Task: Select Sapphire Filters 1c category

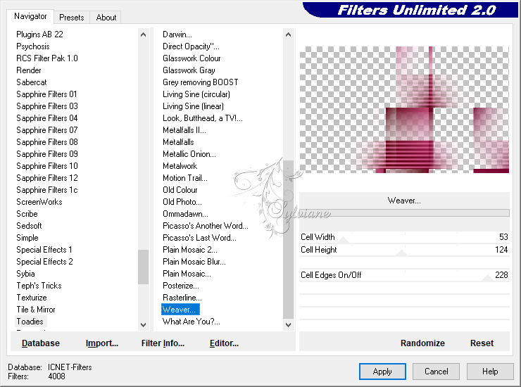Action: (x=47, y=190)
